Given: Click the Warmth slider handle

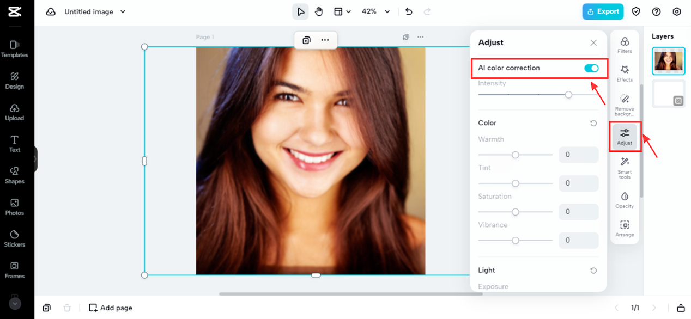Looking at the screenshot, I should [515, 155].
